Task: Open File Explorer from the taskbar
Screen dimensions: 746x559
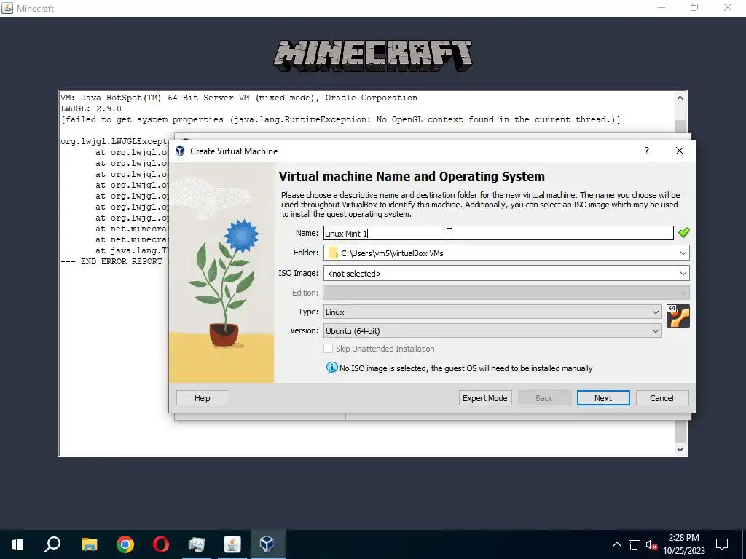Action: (89, 544)
